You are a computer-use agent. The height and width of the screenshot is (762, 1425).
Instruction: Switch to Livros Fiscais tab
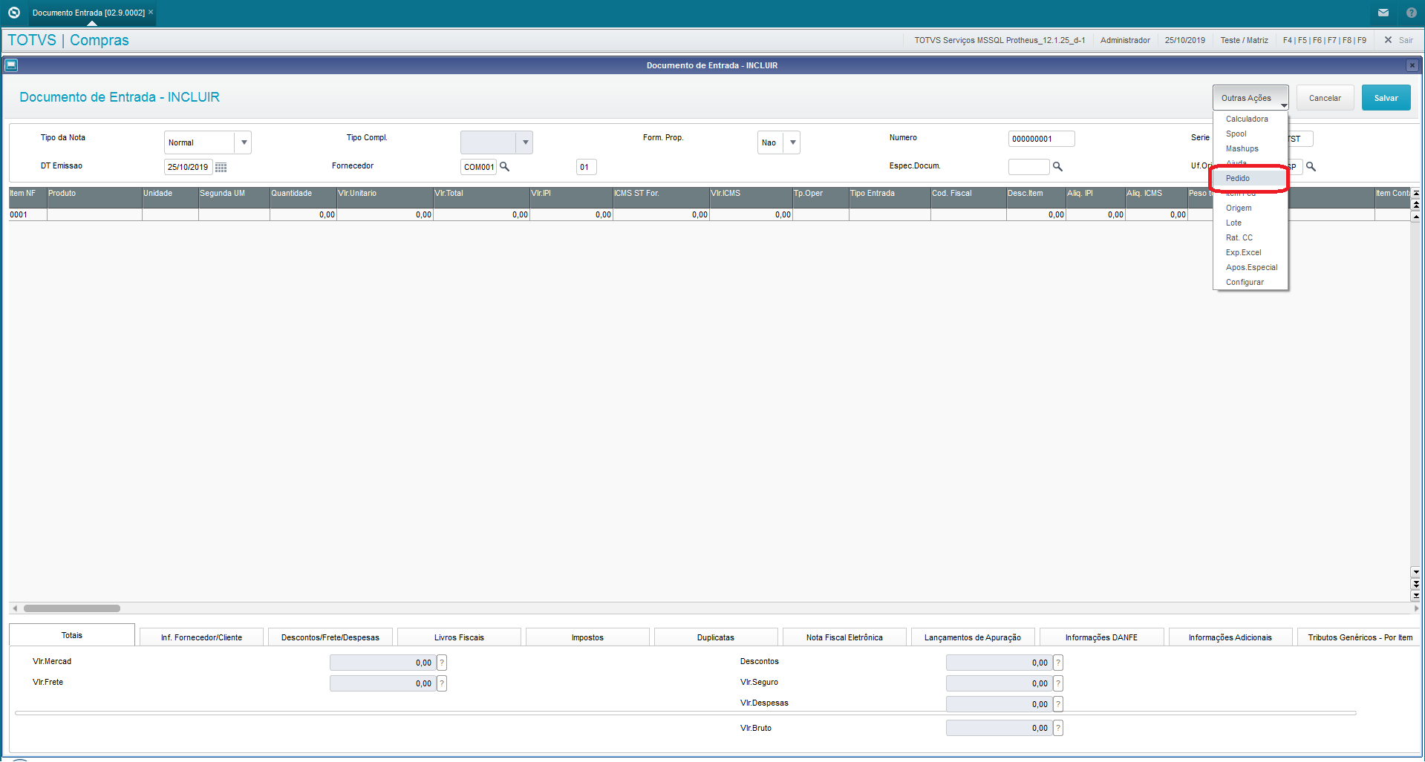coord(459,637)
